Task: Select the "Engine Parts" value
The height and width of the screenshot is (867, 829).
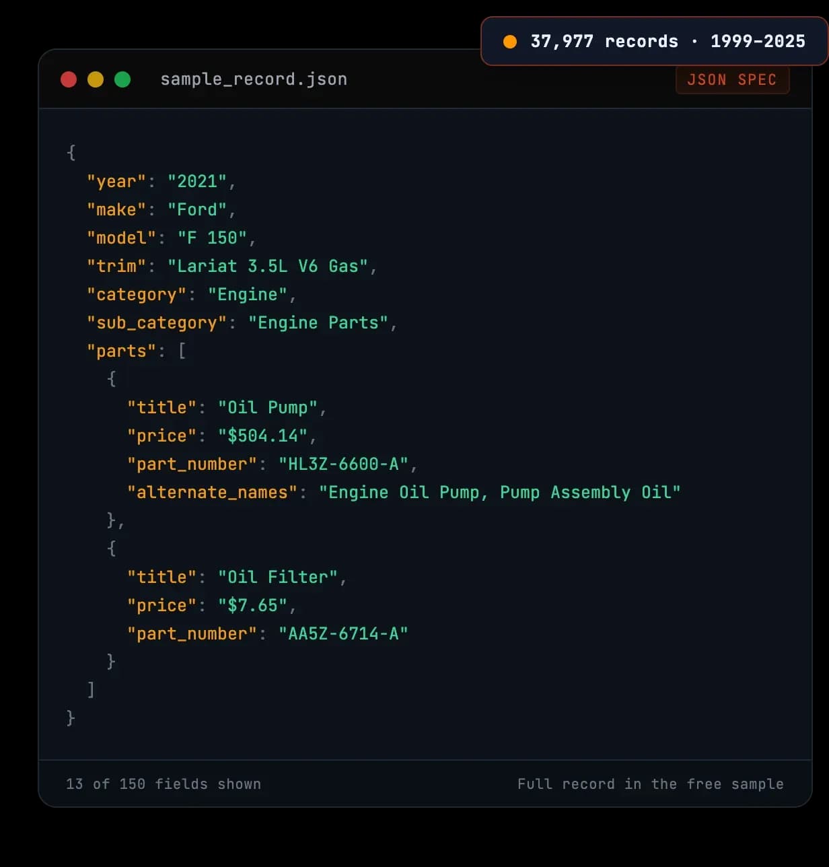Action: [x=318, y=323]
